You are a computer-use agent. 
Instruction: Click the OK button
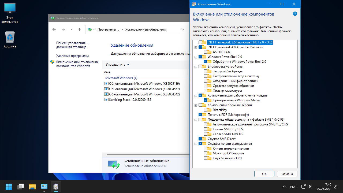264,174
